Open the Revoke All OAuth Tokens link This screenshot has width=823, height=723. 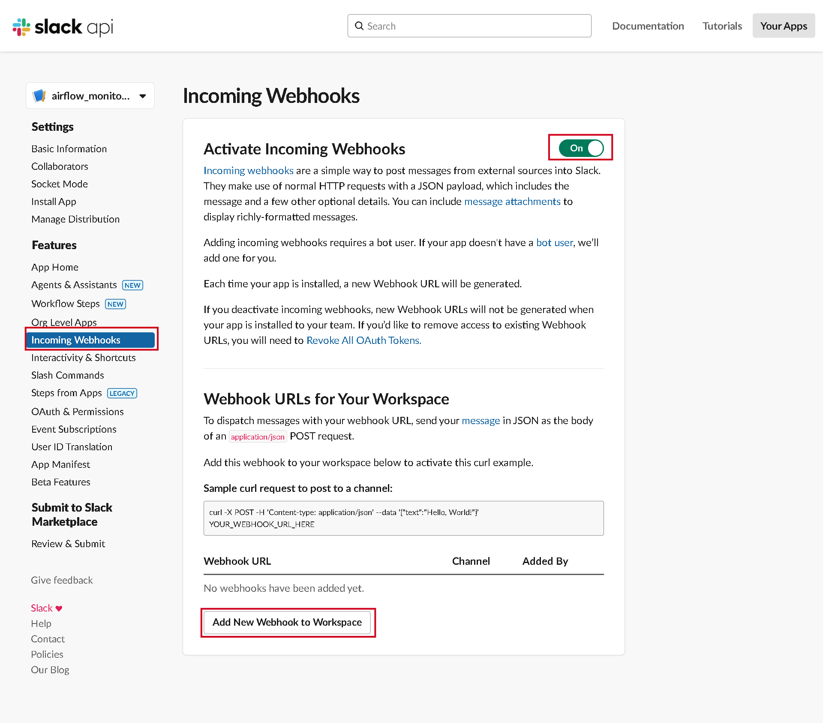point(364,340)
